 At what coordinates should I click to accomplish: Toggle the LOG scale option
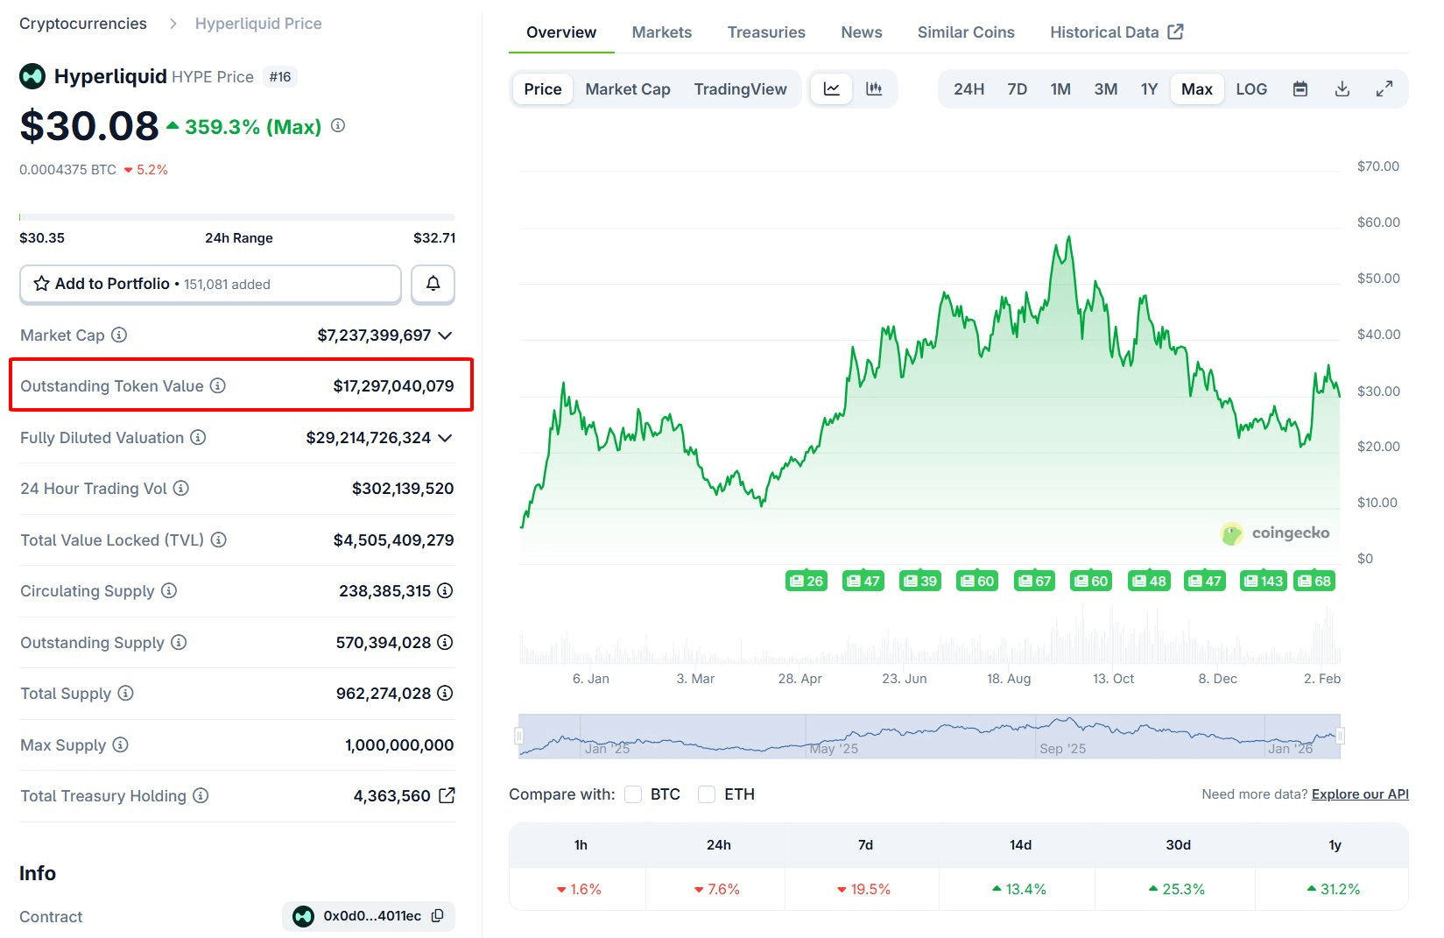(x=1250, y=89)
